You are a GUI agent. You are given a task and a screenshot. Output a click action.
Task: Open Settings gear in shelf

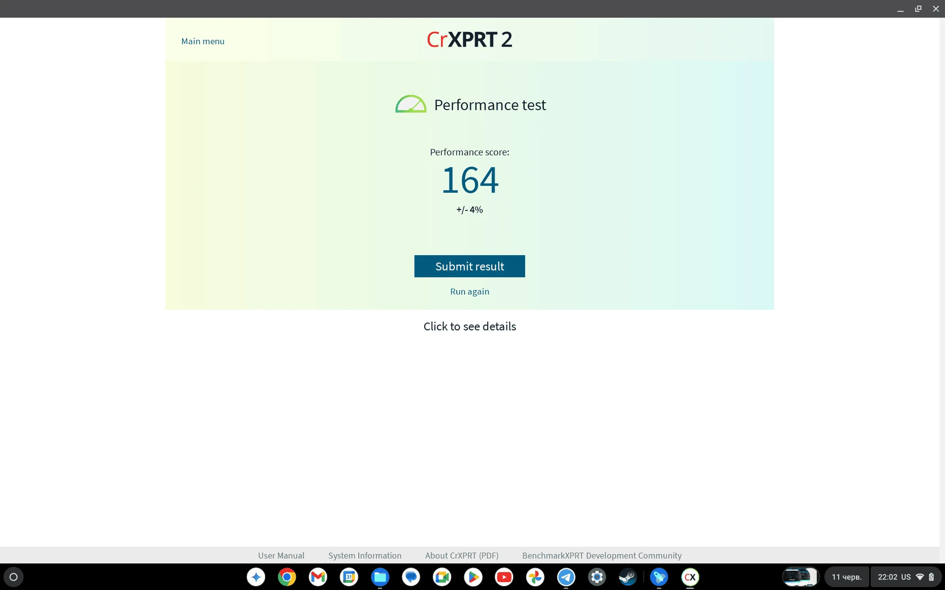pos(597,577)
